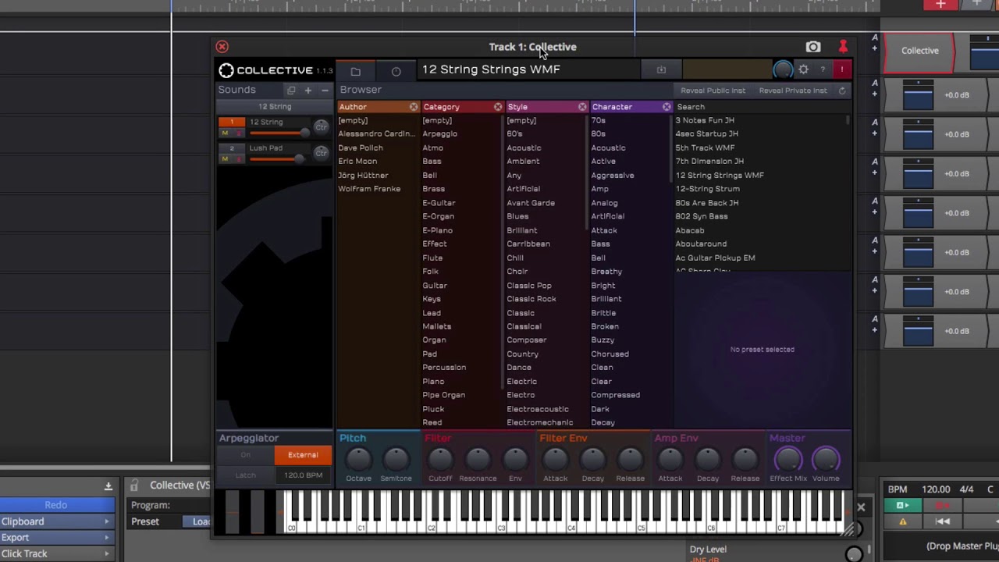Pick Bright in the Character list
The height and width of the screenshot is (562, 999).
coord(603,286)
